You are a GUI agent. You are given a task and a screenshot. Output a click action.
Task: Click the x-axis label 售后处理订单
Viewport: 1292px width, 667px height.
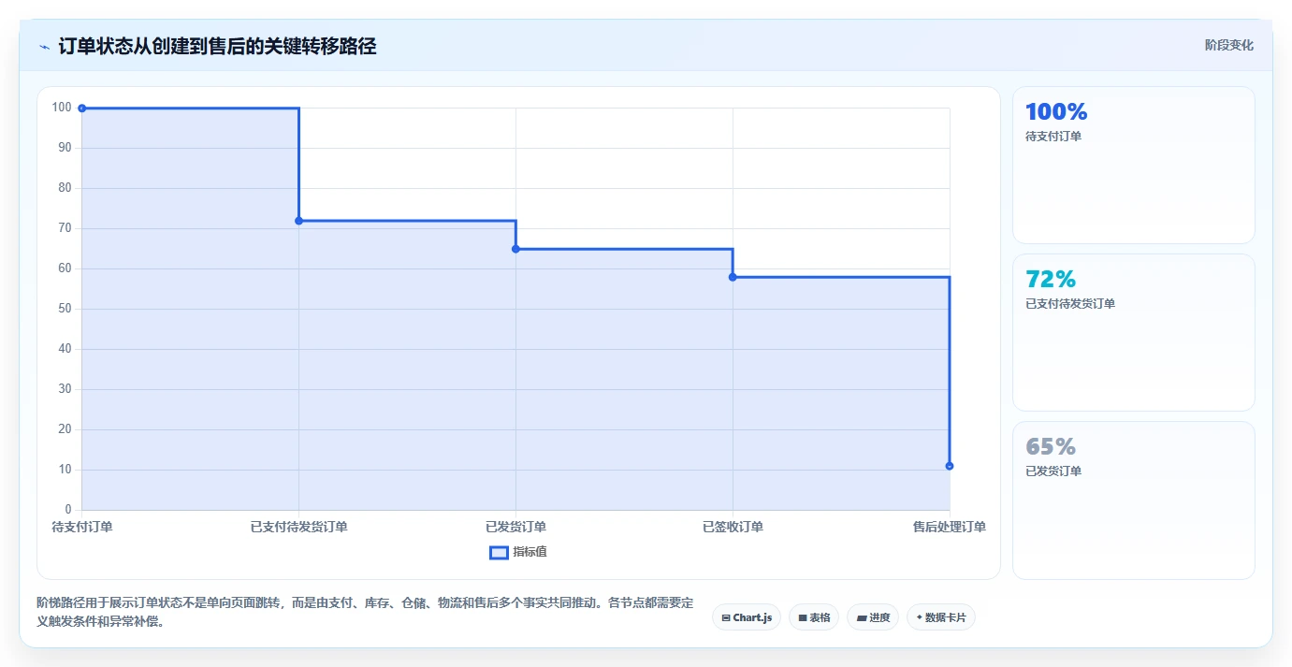(950, 527)
